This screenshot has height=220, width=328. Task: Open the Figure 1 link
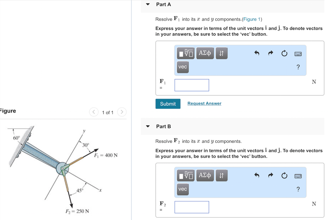[252, 19]
